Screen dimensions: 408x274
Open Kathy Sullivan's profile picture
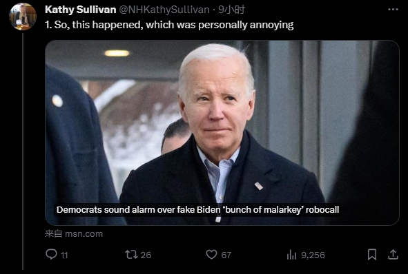(23, 17)
